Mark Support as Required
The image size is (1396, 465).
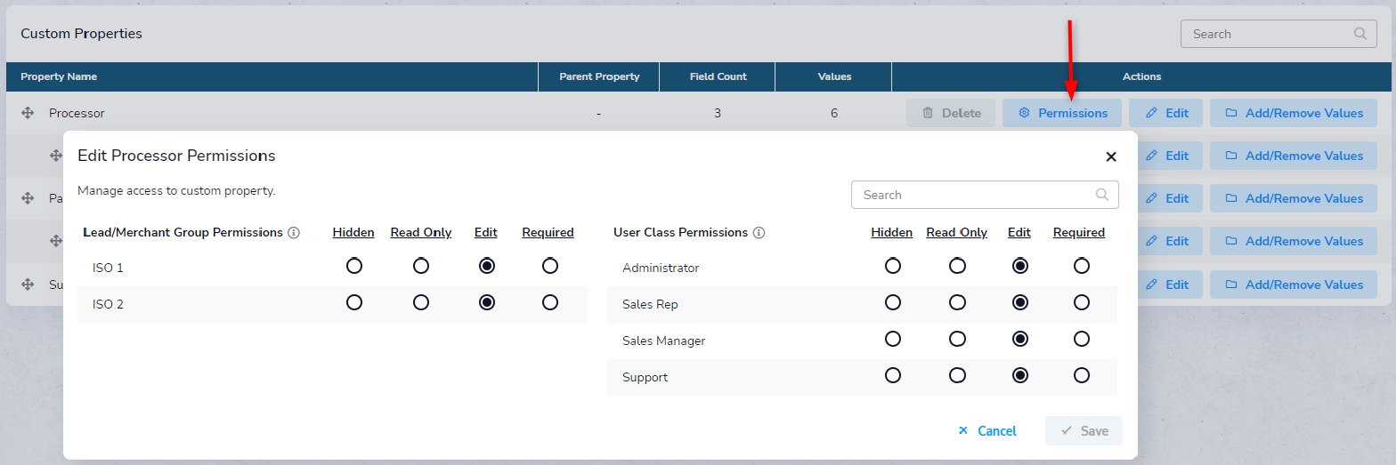(1082, 375)
